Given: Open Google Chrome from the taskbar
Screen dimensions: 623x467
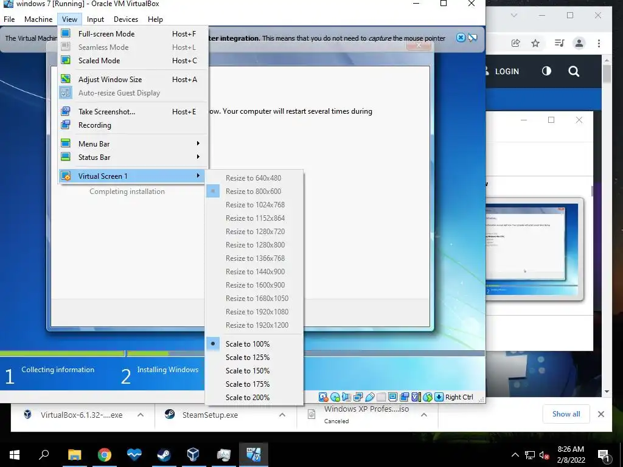Looking at the screenshot, I should (x=104, y=454).
